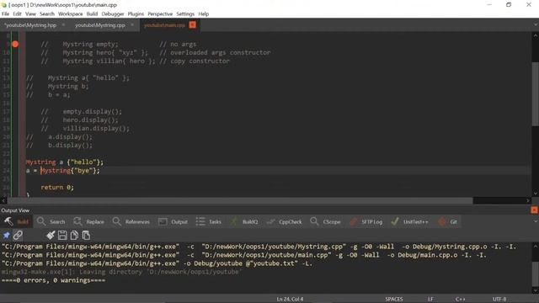Viewport: 539px width, 303px height.
Task: Select the Search output tab
Action: coord(51,222)
